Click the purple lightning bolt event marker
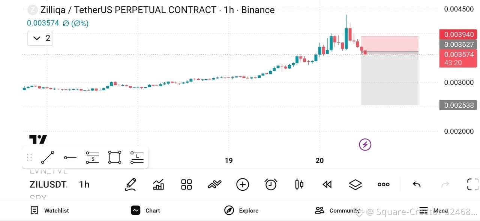Image resolution: width=480 pixels, height=221 pixels. click(365, 144)
